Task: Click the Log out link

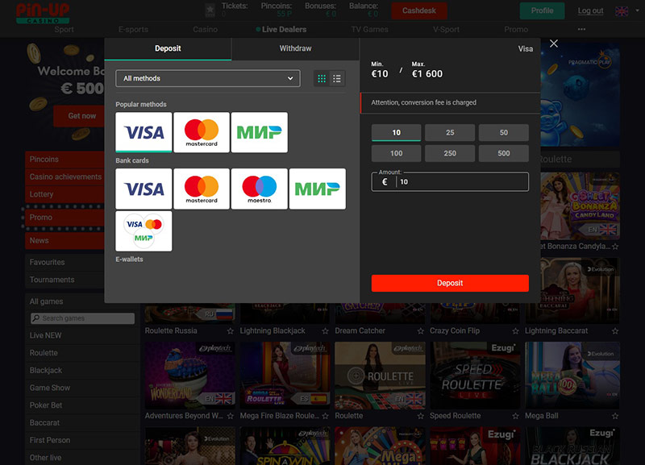Action: (x=590, y=11)
